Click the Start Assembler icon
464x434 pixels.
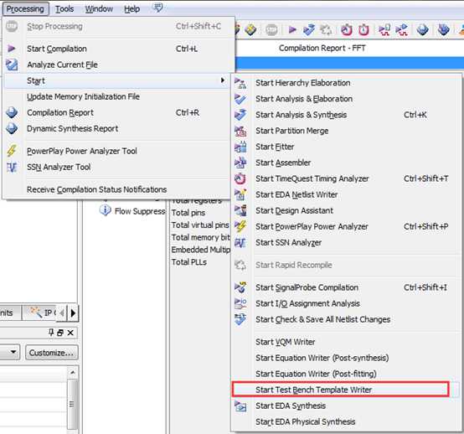coord(240,163)
